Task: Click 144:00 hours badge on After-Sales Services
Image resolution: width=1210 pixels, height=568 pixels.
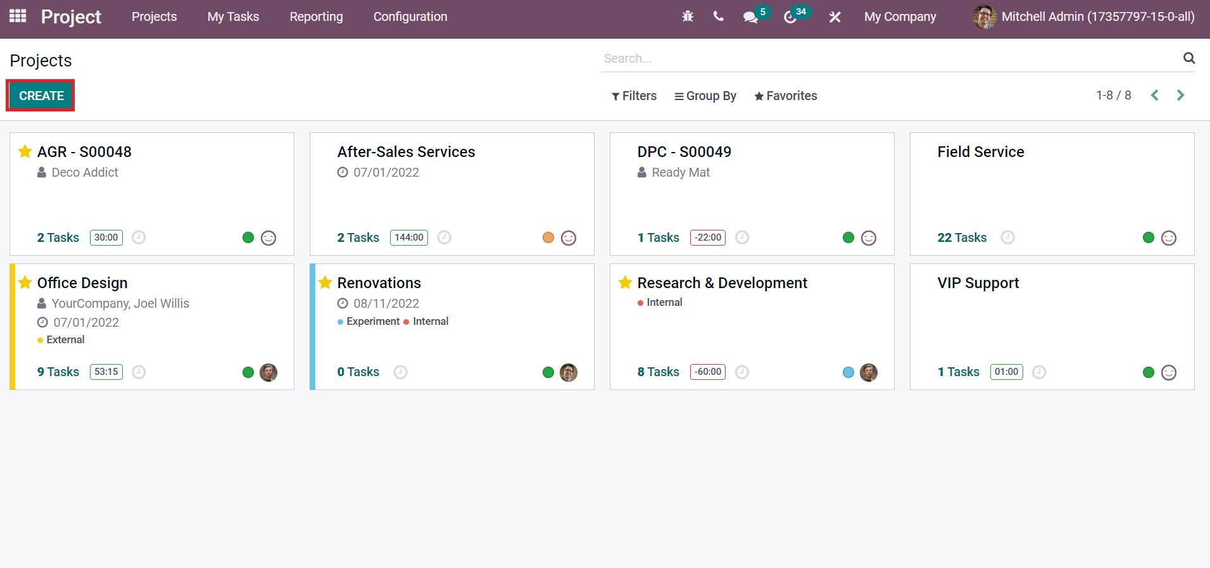Action: pyautogui.click(x=409, y=237)
